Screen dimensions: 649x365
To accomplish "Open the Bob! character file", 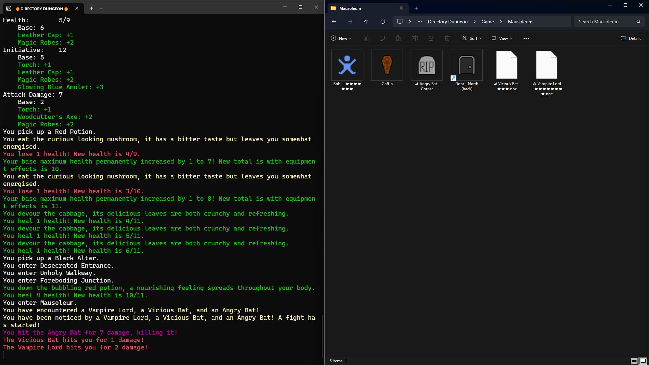I will pos(347,65).
